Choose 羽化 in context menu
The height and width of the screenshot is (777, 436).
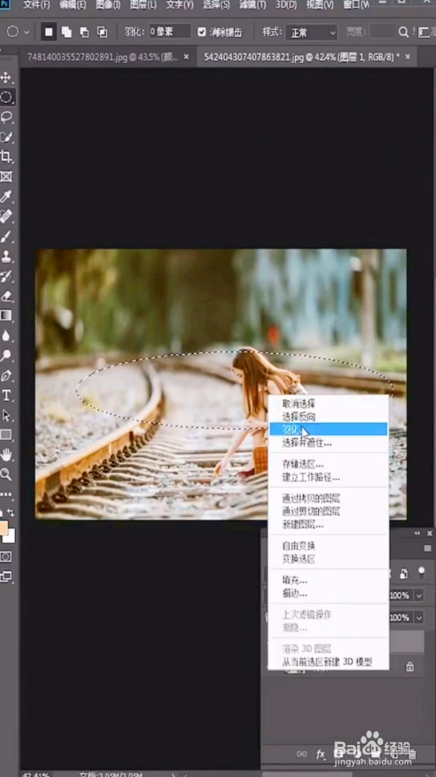[328, 430]
